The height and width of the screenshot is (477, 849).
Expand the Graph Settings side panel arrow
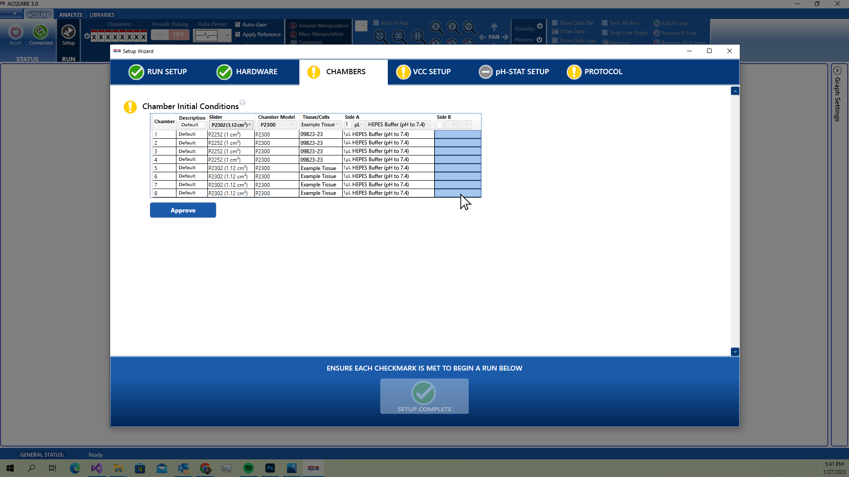837,71
